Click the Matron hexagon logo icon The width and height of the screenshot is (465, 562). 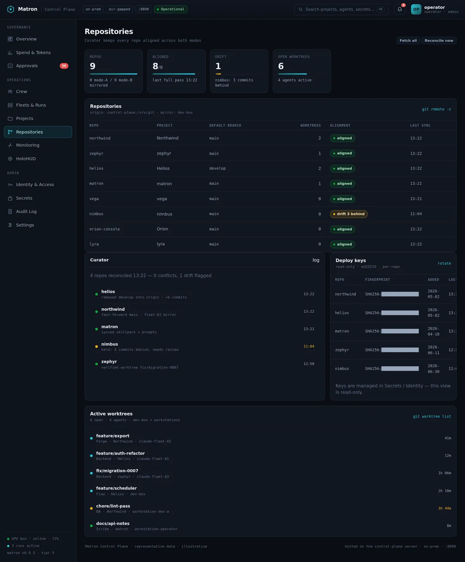pos(10,9)
